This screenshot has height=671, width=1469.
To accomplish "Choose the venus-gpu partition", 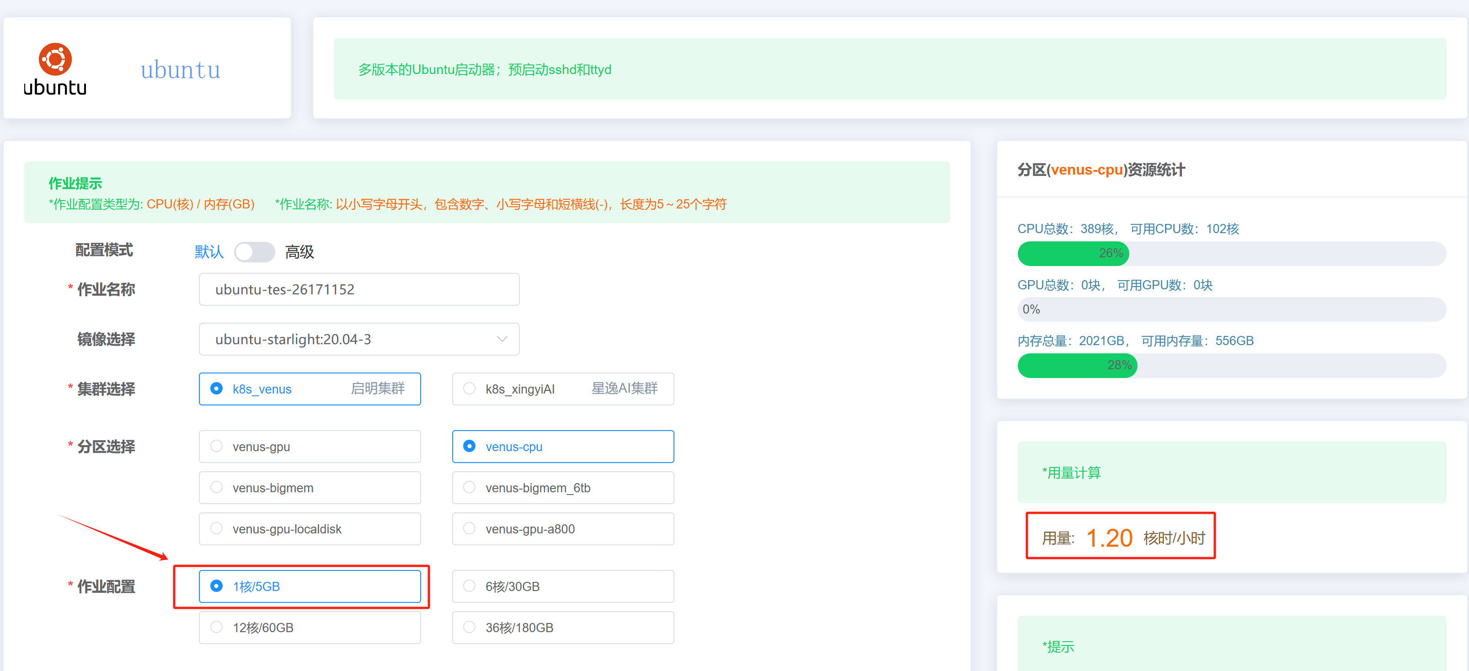I will [x=310, y=447].
